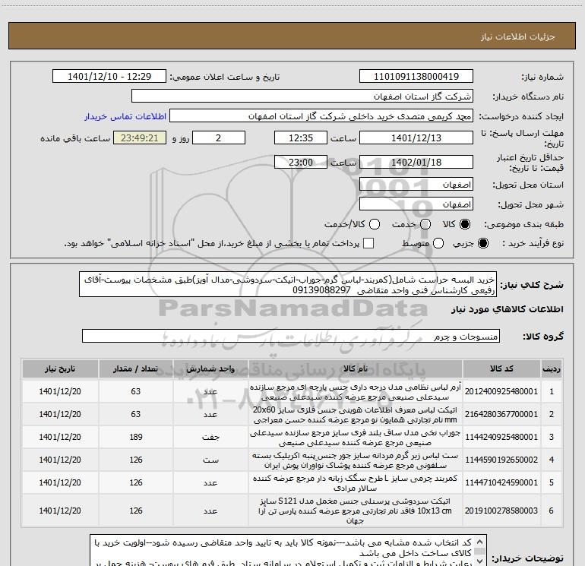The width and height of the screenshot is (585, 566).
Task: Click product code 1144240925480001
Action: tap(501, 437)
